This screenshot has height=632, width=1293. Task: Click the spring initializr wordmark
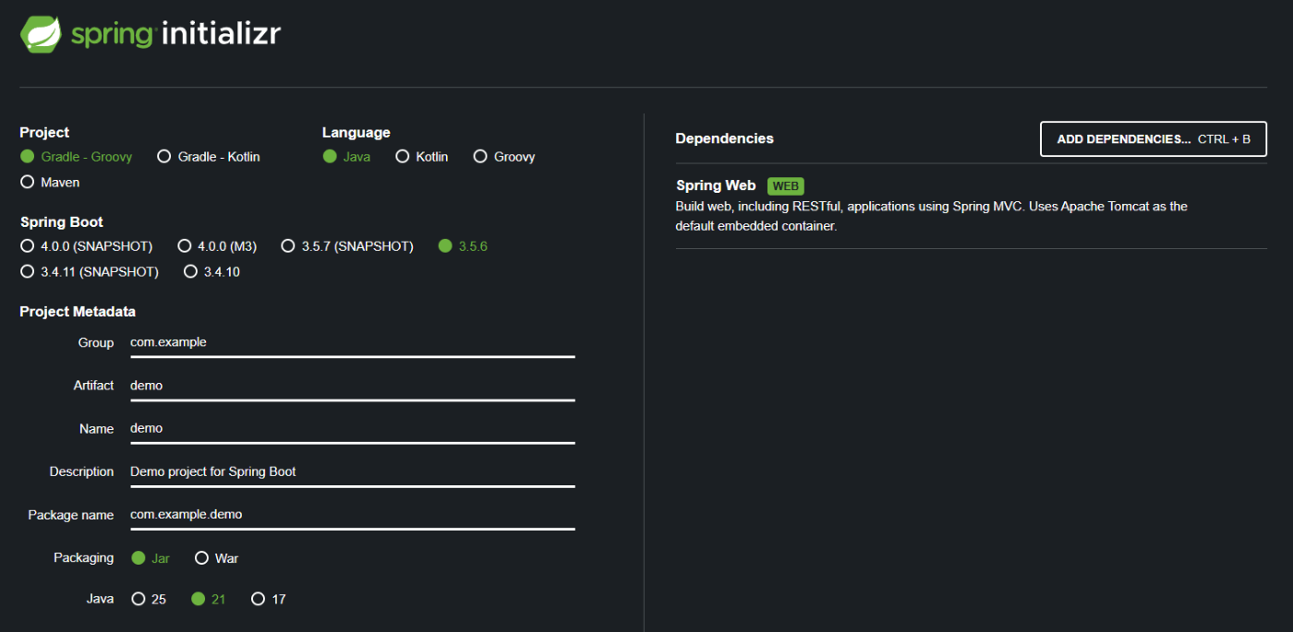(x=175, y=34)
